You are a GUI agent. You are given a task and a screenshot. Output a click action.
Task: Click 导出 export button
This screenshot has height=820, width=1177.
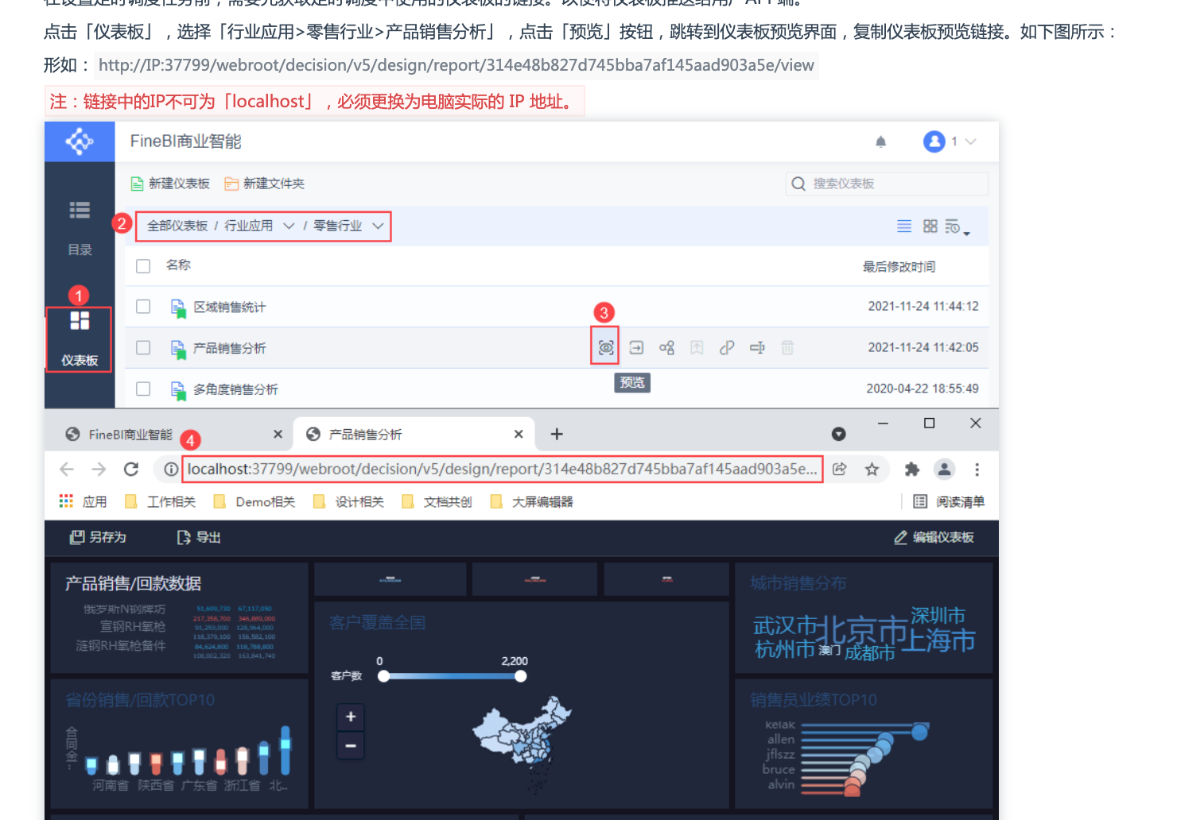point(199,537)
